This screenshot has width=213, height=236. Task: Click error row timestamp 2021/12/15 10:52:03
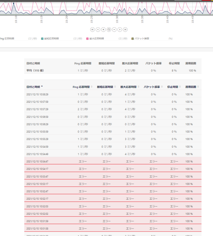(x=37, y=206)
